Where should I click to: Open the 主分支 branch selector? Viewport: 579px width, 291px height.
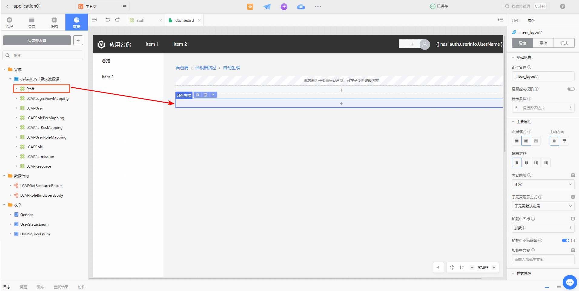point(102,6)
